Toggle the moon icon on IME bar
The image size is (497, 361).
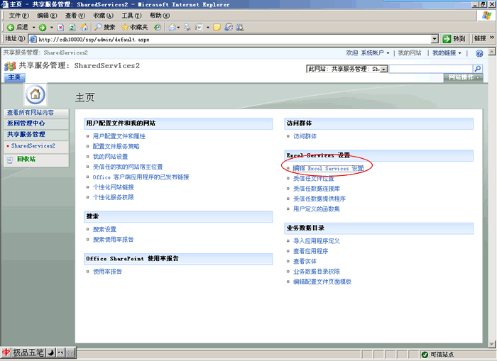[51, 352]
